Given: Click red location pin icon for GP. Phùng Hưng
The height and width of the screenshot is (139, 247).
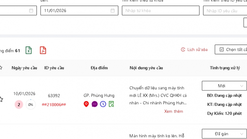Looking at the screenshot, I should pyautogui.click(x=86, y=104).
